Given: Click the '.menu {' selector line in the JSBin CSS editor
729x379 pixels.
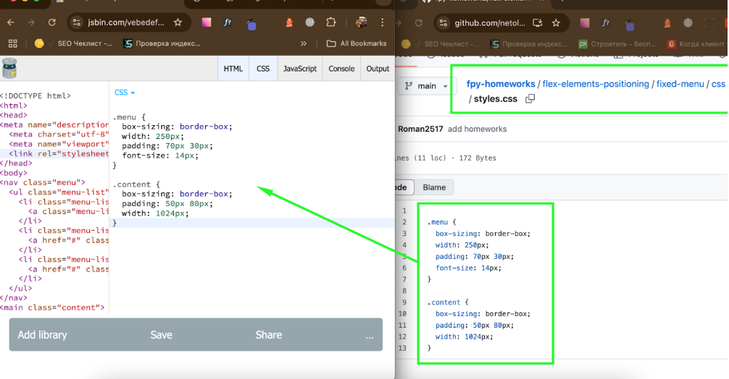Looking at the screenshot, I should (129, 117).
